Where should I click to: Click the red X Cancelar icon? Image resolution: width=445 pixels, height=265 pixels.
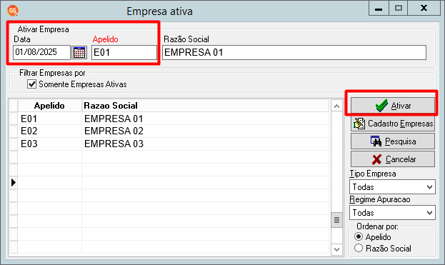click(x=376, y=159)
